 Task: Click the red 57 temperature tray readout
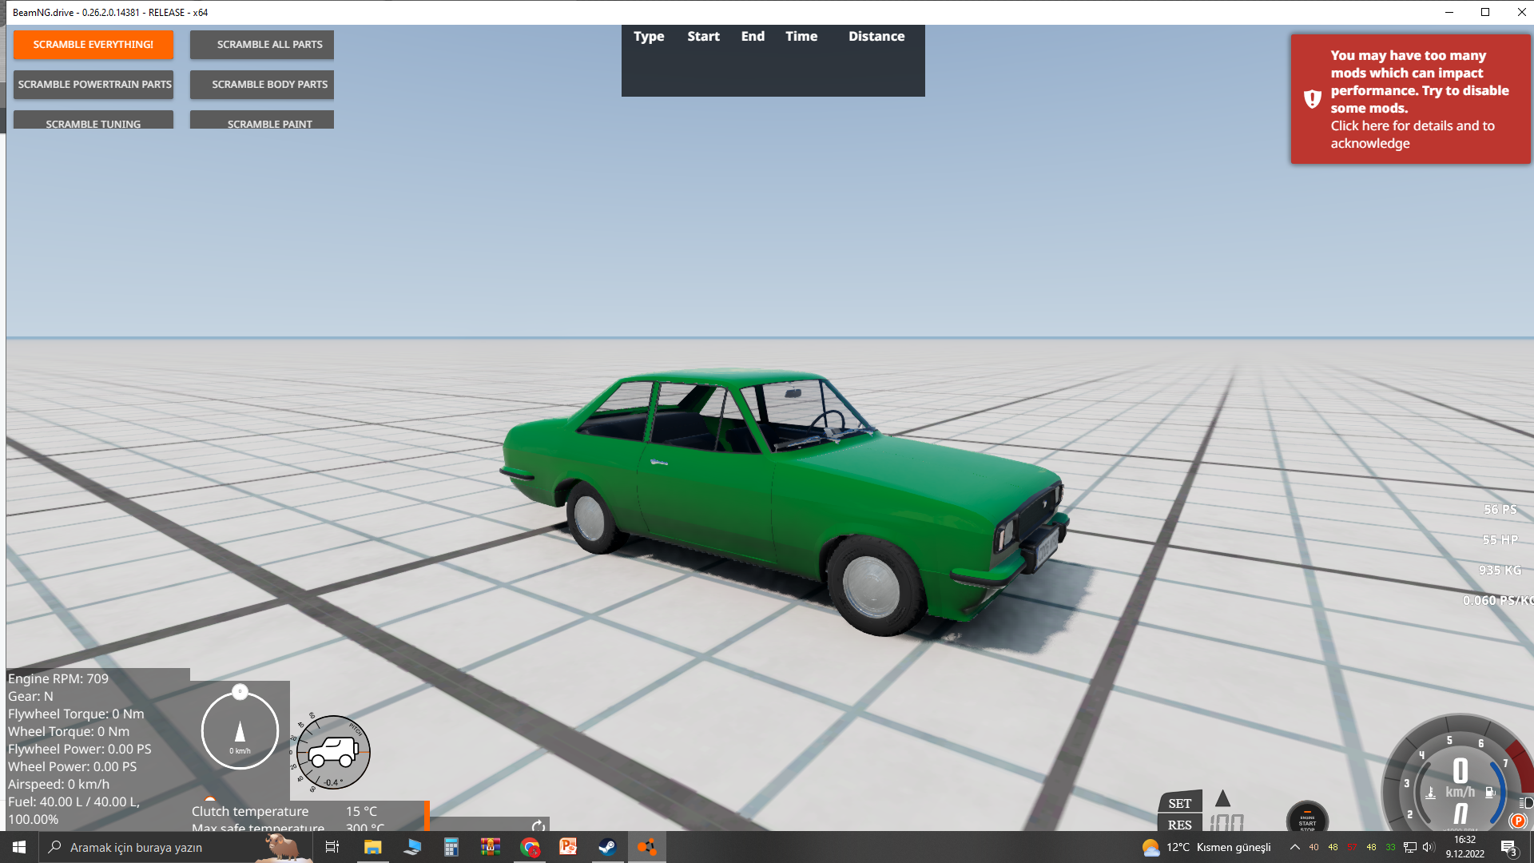click(x=1352, y=847)
